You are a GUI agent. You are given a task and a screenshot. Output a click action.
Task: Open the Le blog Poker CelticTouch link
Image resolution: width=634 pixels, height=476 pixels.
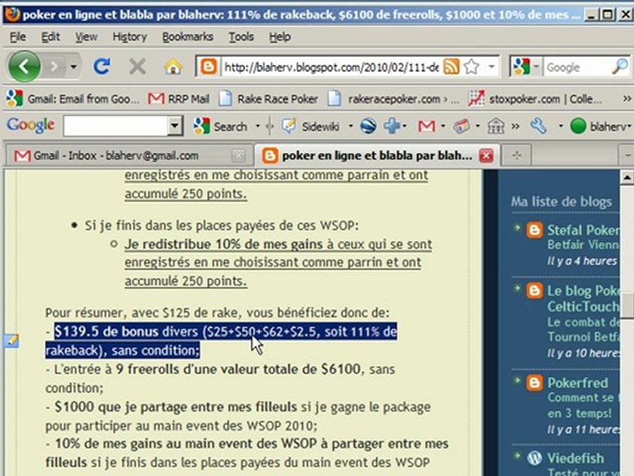click(x=583, y=298)
